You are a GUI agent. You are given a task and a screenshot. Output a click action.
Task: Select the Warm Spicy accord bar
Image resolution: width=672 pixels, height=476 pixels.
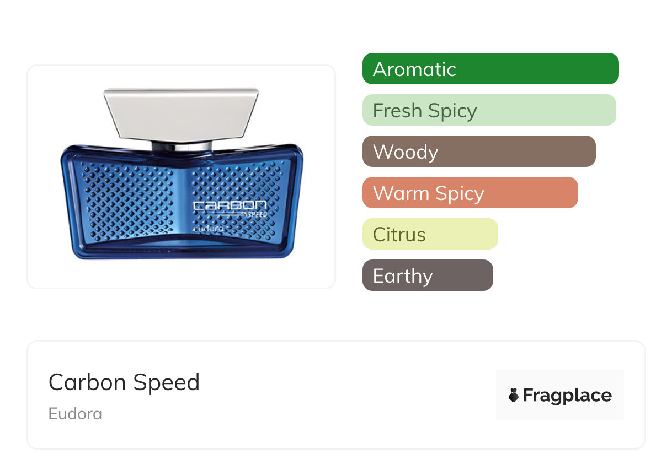click(470, 193)
